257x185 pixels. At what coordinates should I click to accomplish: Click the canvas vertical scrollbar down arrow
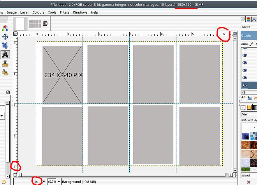(x=235, y=171)
